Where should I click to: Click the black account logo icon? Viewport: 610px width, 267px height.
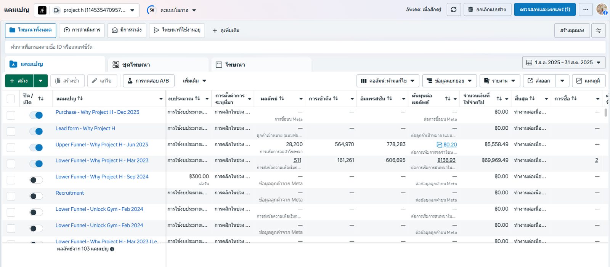pos(42,10)
